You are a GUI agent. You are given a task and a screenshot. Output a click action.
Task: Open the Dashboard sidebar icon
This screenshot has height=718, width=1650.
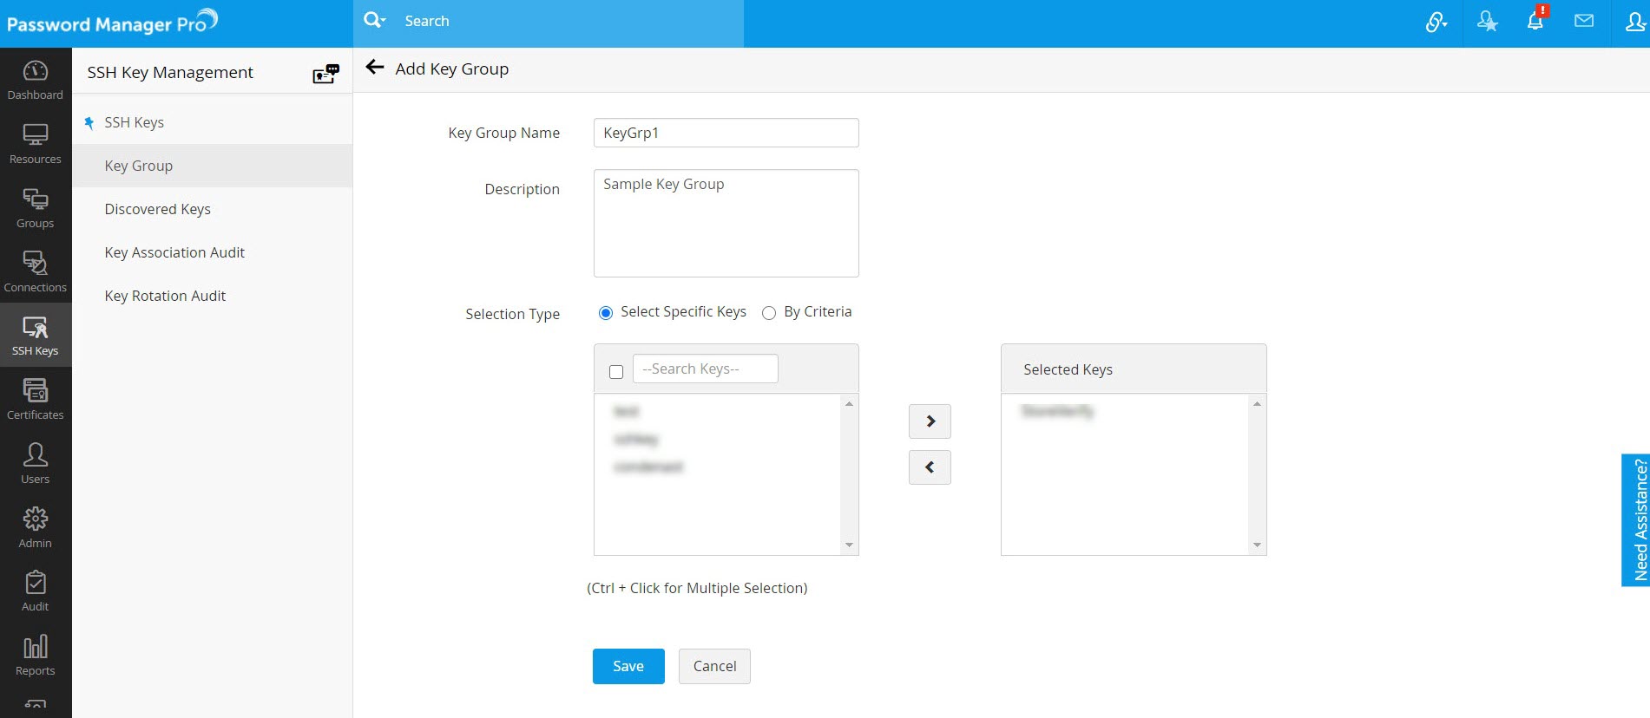(x=36, y=80)
